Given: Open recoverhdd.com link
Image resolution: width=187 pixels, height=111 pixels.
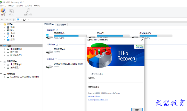Looking at the screenshot, I should click(x=94, y=97).
